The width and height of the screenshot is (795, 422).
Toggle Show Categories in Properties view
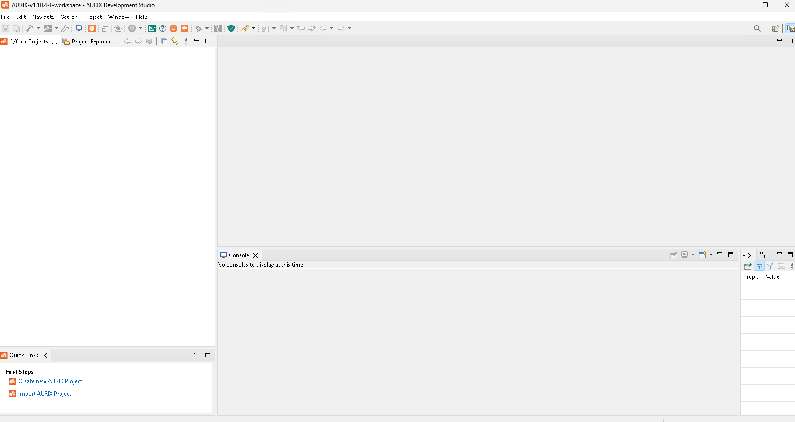click(x=759, y=266)
